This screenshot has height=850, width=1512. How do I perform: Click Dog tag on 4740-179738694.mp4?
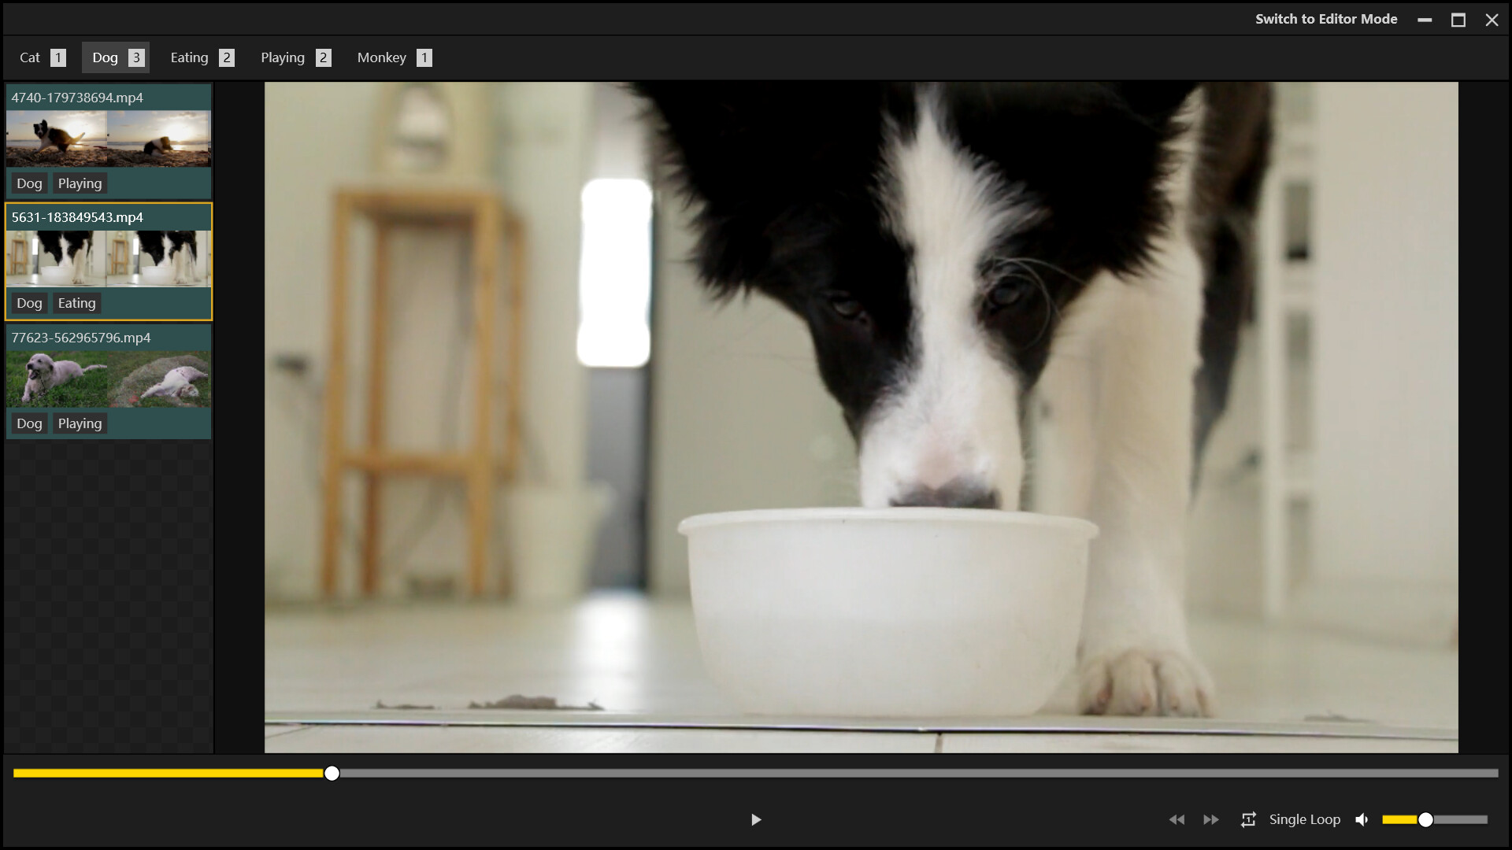pyautogui.click(x=29, y=183)
